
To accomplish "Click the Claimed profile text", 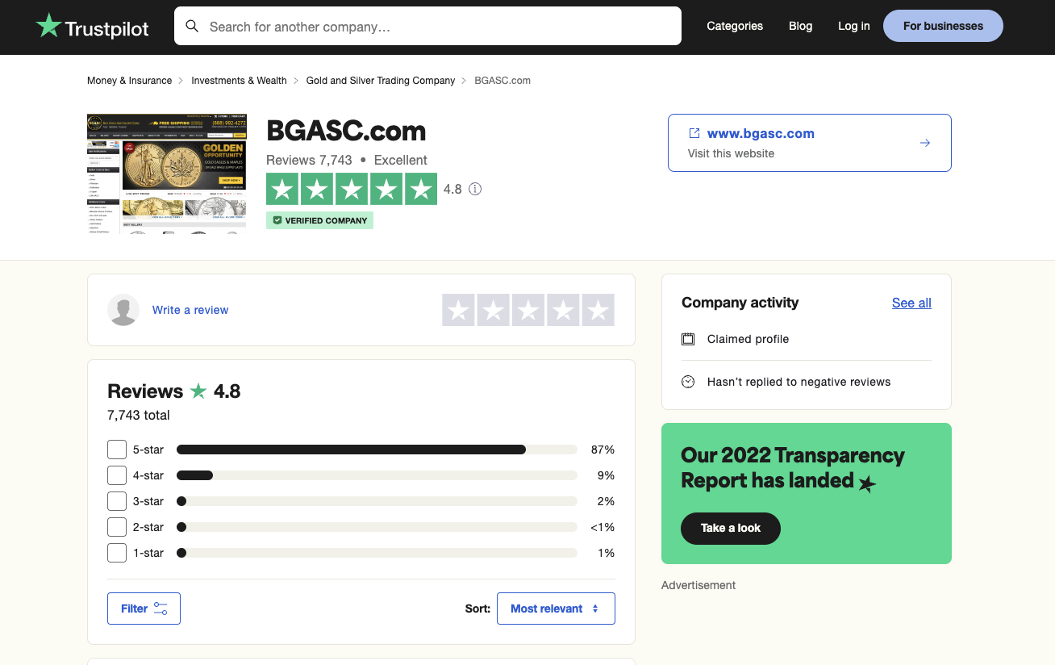I will [748, 339].
